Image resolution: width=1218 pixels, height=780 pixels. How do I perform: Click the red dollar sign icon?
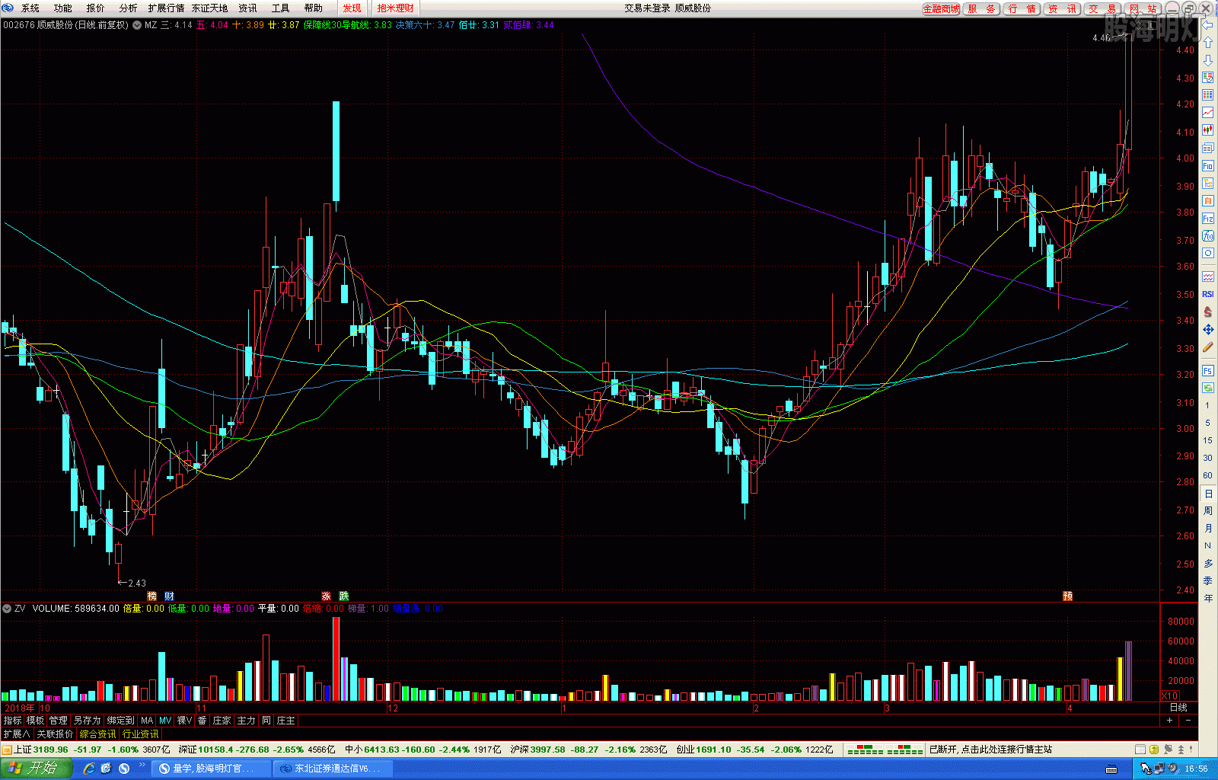point(1208,312)
